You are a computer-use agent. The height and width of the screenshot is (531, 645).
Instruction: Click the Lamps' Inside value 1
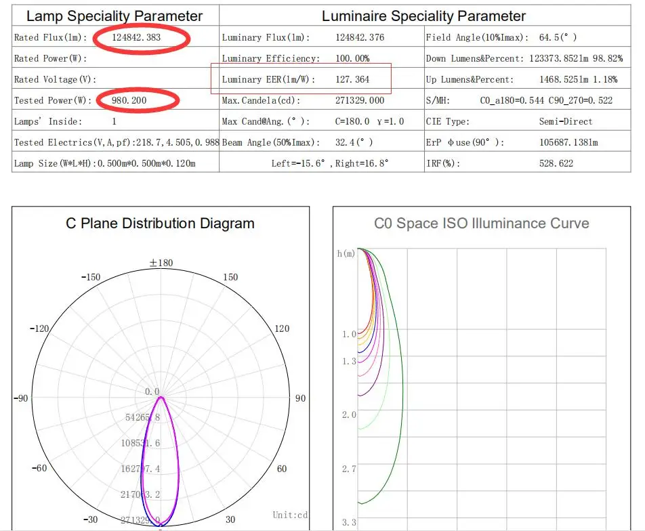tap(114, 121)
